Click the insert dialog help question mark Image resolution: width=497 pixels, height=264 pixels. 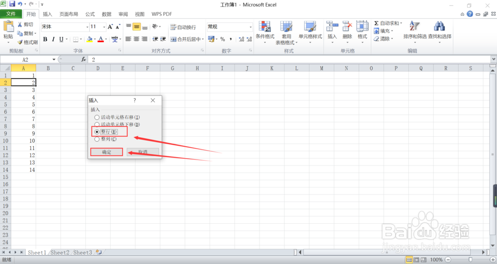coord(135,100)
